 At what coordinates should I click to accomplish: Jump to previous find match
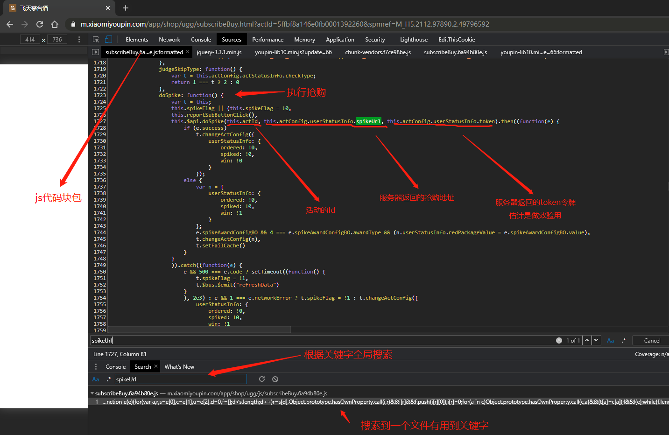pyautogui.click(x=587, y=340)
